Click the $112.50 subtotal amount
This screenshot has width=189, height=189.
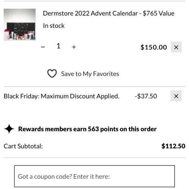[173, 146]
